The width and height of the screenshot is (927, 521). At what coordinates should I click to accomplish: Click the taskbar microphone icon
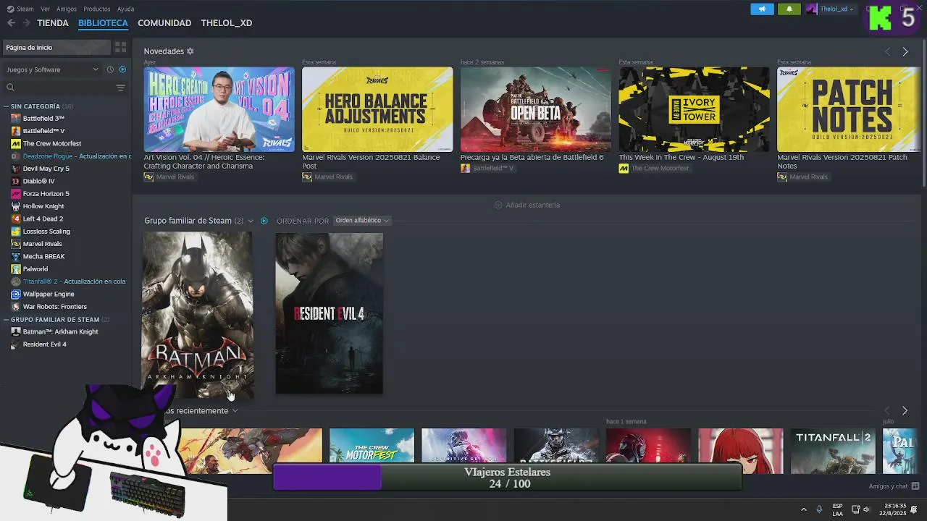819,509
